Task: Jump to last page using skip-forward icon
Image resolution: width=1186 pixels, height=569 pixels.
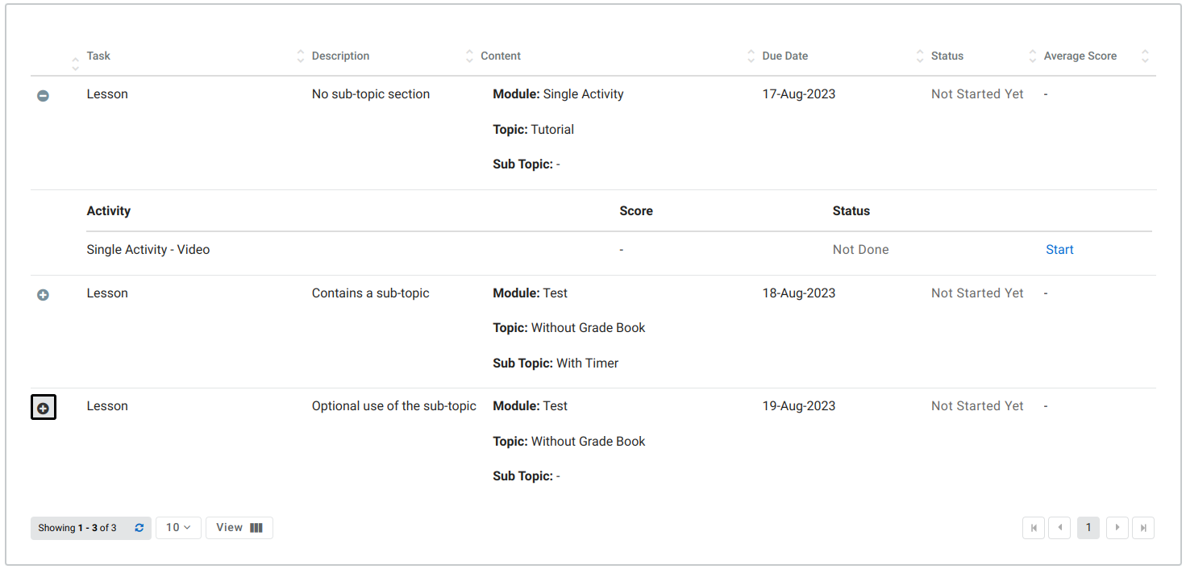Action: [x=1143, y=527]
